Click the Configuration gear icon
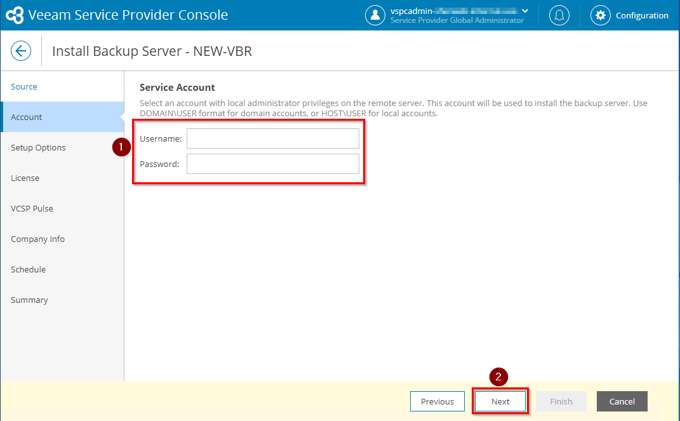 (600, 15)
